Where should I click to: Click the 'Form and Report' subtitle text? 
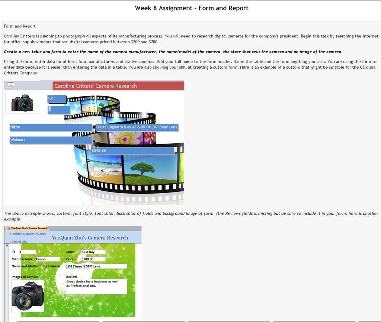[x=20, y=26]
